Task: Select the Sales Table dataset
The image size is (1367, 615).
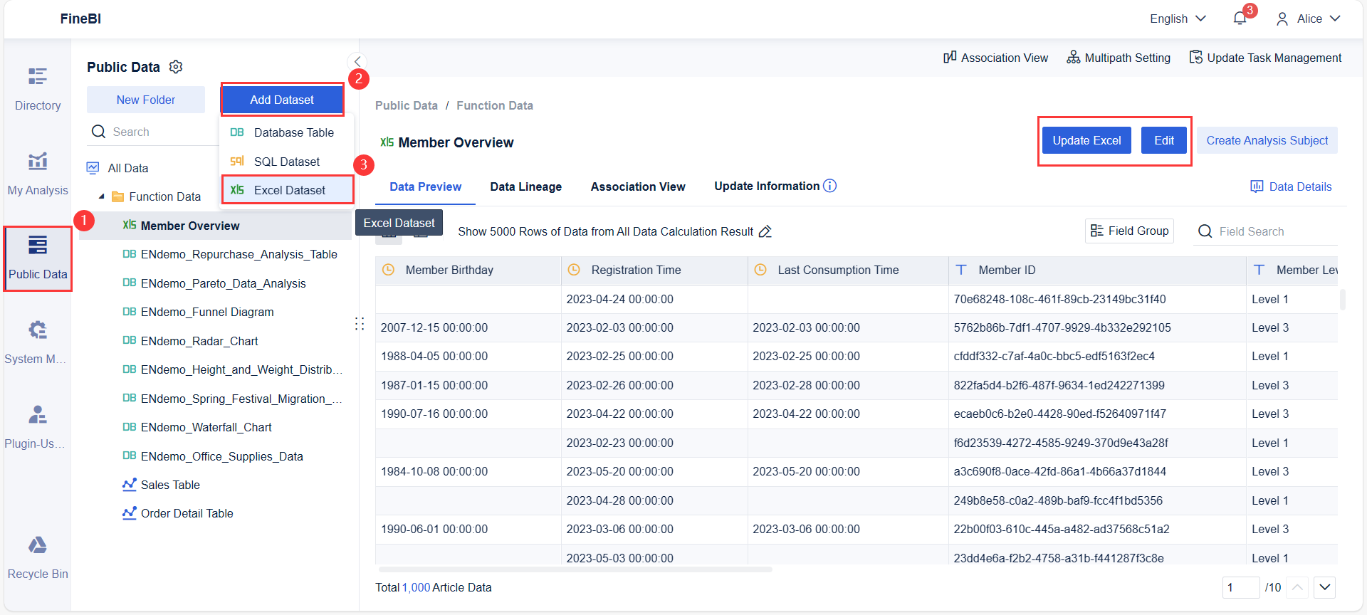Action: click(170, 485)
